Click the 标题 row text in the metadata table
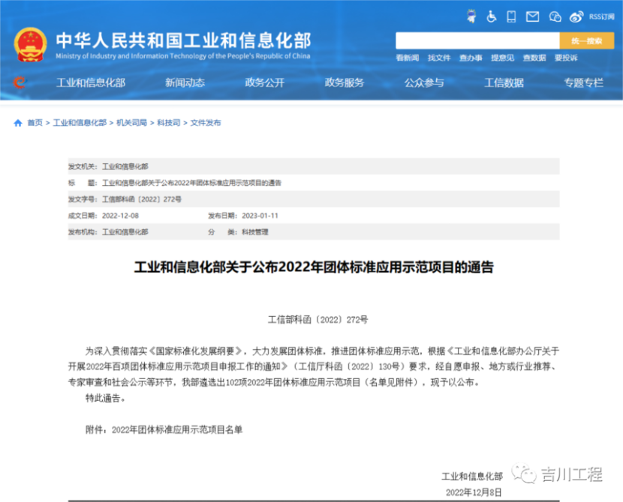The height and width of the screenshot is (502, 623). click(191, 183)
